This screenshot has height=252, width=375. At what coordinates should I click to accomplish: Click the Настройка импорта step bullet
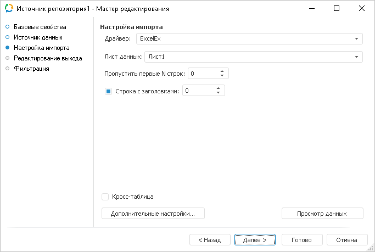click(8, 48)
